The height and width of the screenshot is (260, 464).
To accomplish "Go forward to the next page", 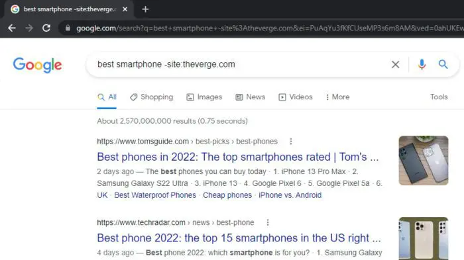I will tap(29, 28).
